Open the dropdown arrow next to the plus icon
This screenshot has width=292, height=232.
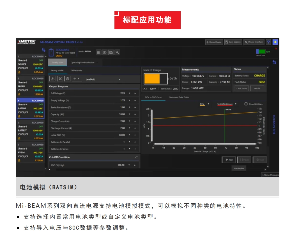[x=79, y=79]
